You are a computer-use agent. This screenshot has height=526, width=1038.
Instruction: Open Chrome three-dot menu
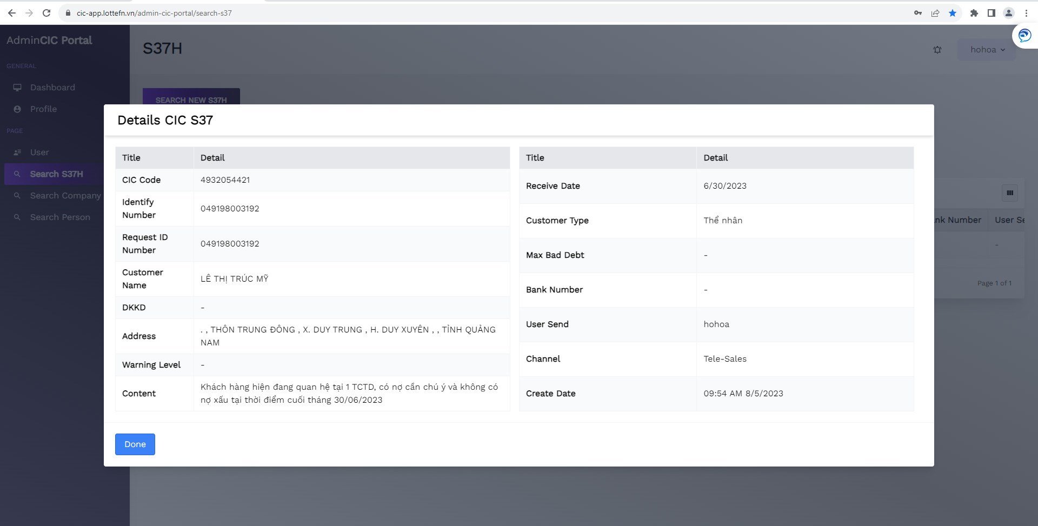[x=1026, y=13]
